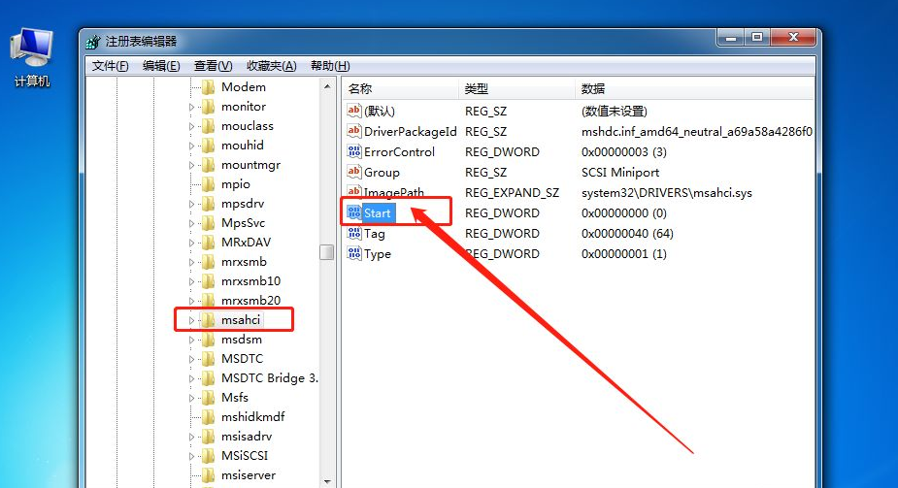The width and height of the screenshot is (898, 488).
Task: Open the 收藏夹(A) menu
Action: [271, 66]
